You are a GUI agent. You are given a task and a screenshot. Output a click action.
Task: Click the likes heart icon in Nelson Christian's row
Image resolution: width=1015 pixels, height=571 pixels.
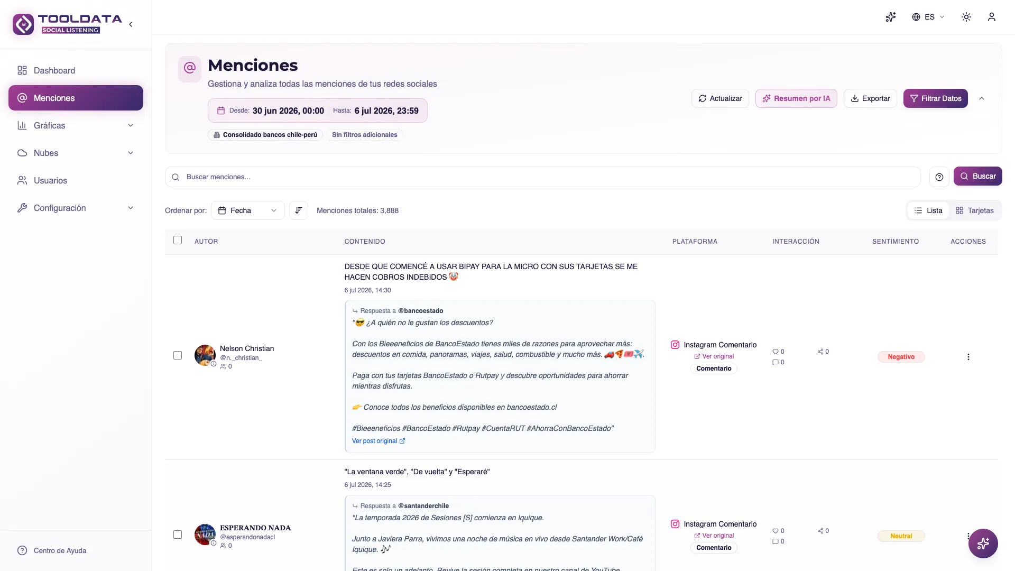[776, 352]
